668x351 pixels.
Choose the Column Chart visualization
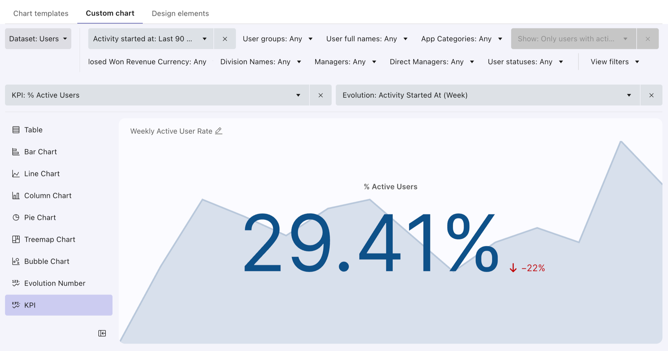[59, 196]
